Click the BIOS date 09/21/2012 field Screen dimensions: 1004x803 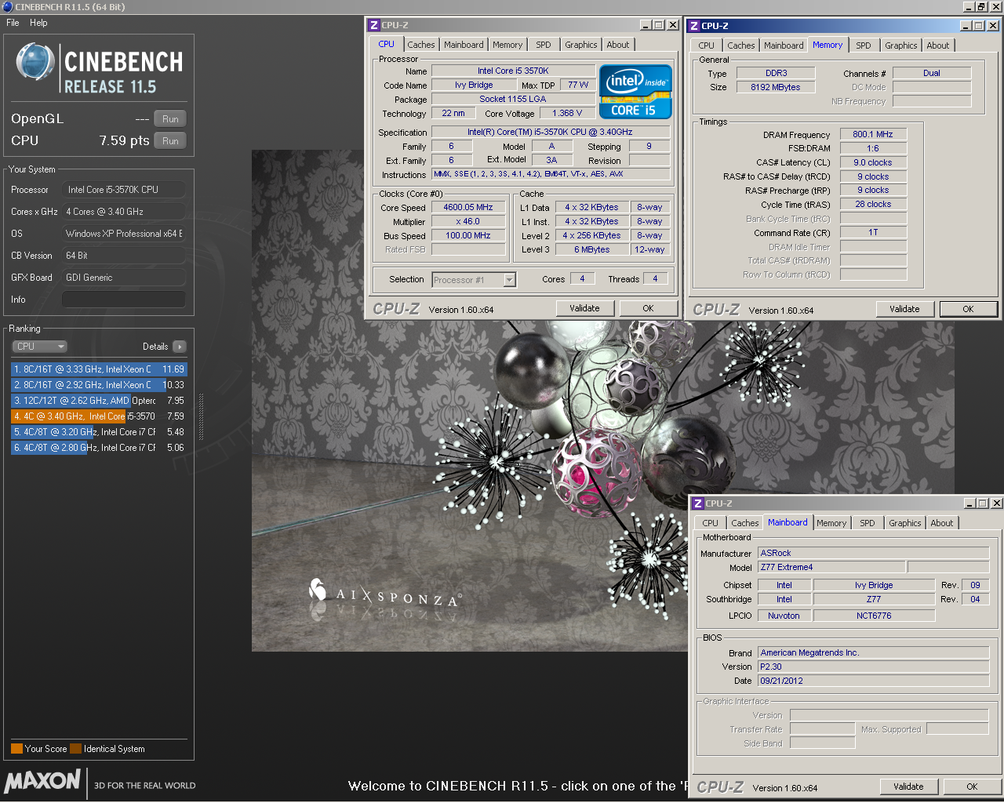tap(873, 681)
